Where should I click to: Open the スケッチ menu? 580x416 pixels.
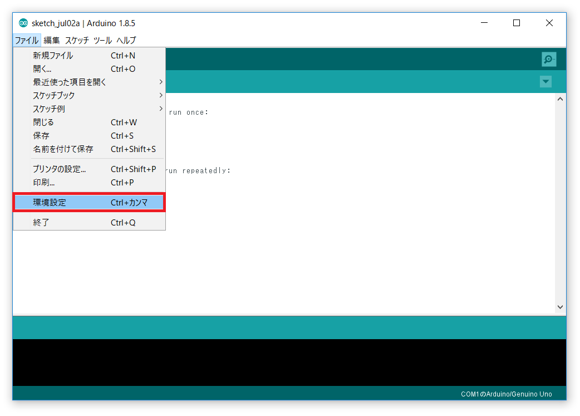pyautogui.click(x=76, y=40)
